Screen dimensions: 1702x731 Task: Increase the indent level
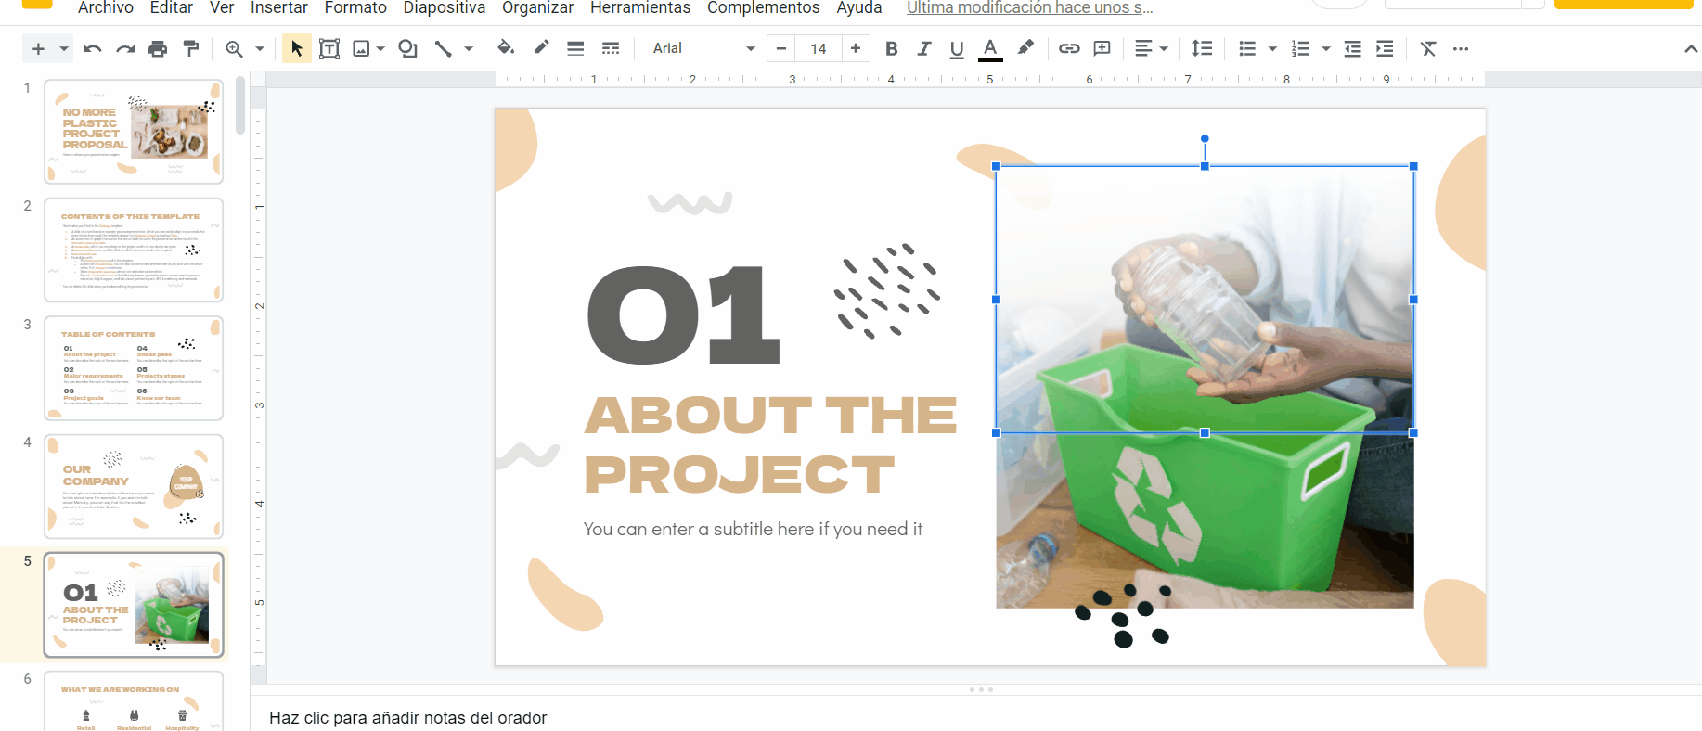coord(1385,48)
